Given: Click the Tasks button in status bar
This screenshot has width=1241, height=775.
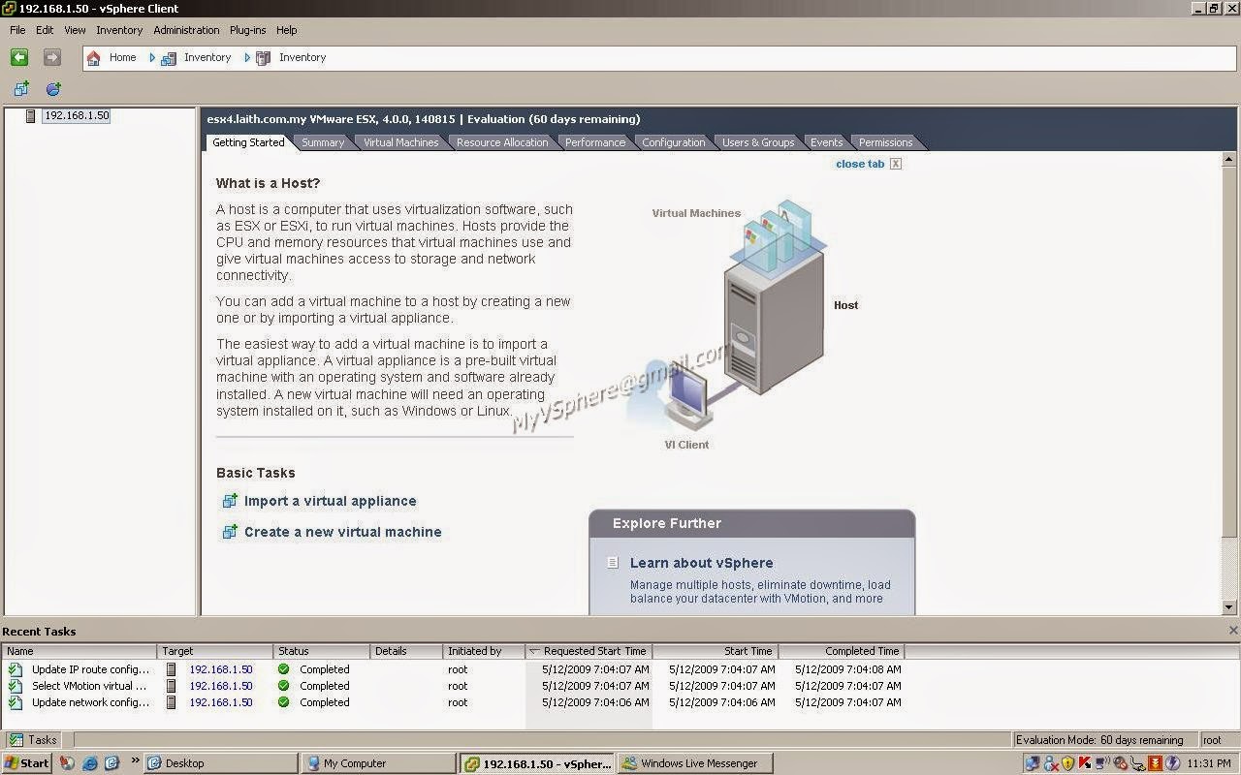Looking at the screenshot, I should click(34, 740).
